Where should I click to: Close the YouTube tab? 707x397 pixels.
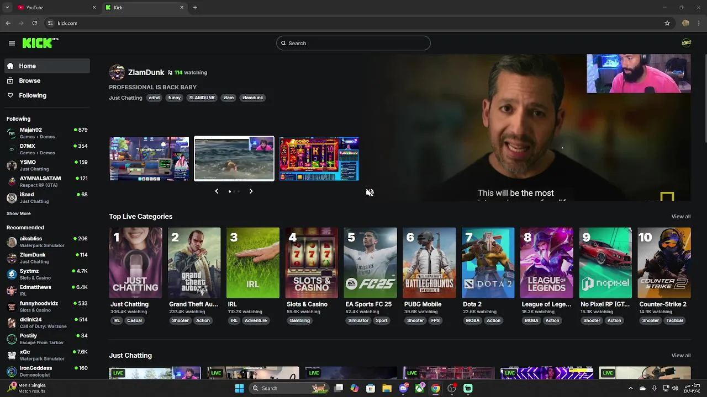[94, 7]
